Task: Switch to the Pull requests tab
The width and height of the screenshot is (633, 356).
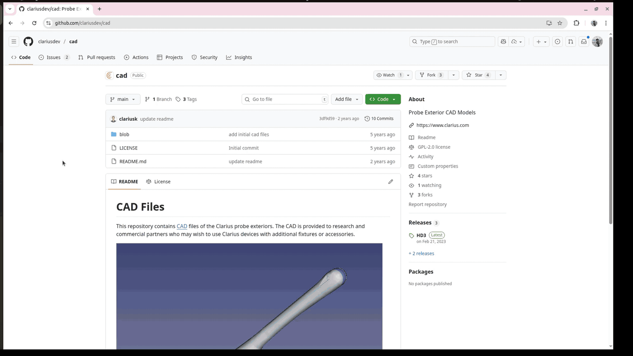Action: click(x=97, y=57)
